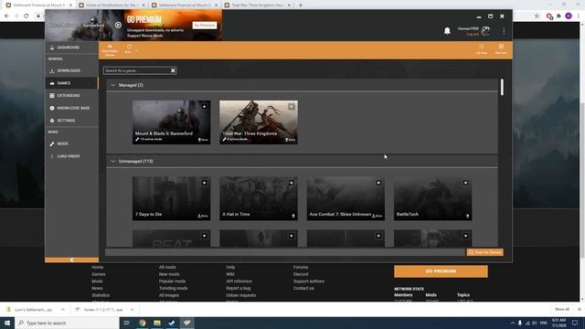Open the Discord link in browser footer

tap(301, 274)
